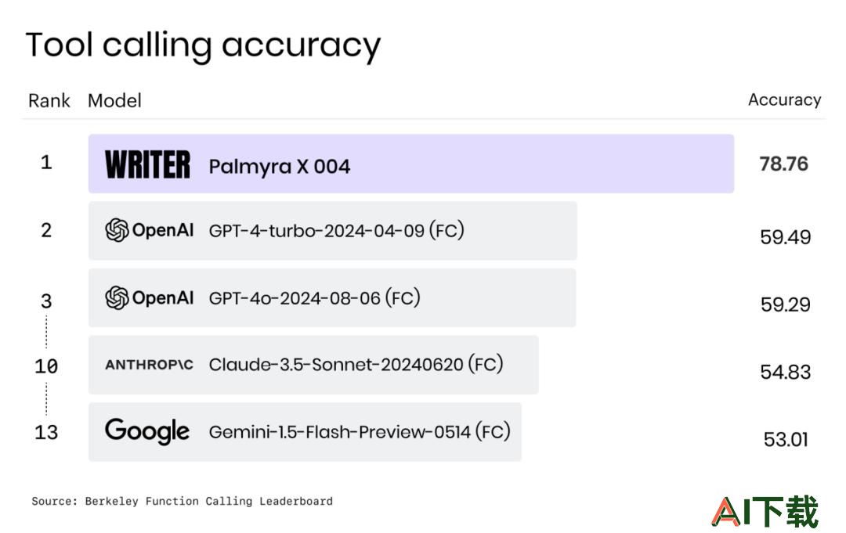Click the 54.83 accuracy value
Image resolution: width=846 pixels, height=533 pixels.
(x=786, y=372)
